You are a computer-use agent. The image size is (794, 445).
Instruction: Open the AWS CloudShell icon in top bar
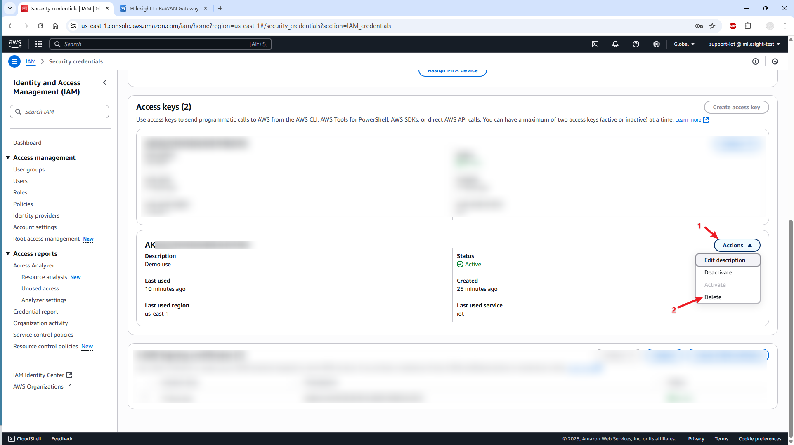595,44
